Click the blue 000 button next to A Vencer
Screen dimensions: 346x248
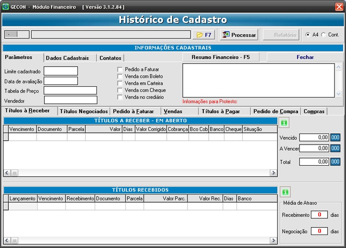[335, 148]
